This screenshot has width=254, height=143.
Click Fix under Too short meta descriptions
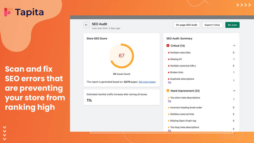(x=169, y=101)
